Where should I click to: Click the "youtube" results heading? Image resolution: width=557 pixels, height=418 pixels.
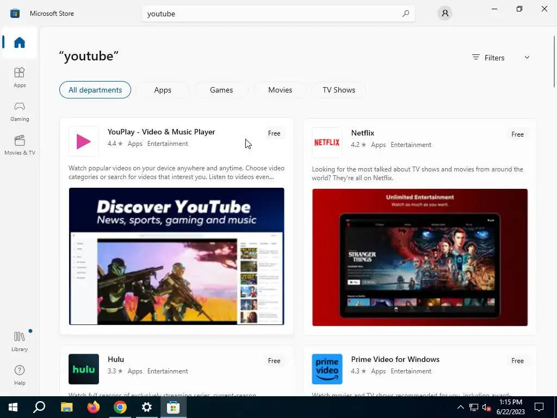[89, 56]
